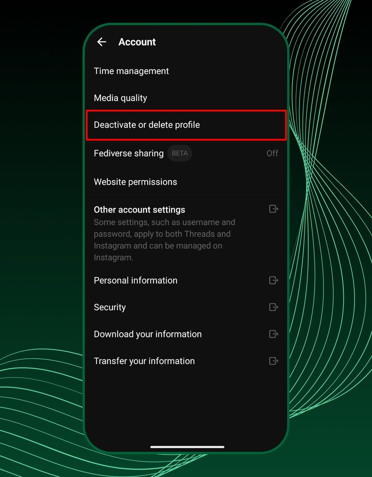Image resolution: width=372 pixels, height=477 pixels.
Task: Click external link icon next to Personal information
Action: pyautogui.click(x=273, y=280)
